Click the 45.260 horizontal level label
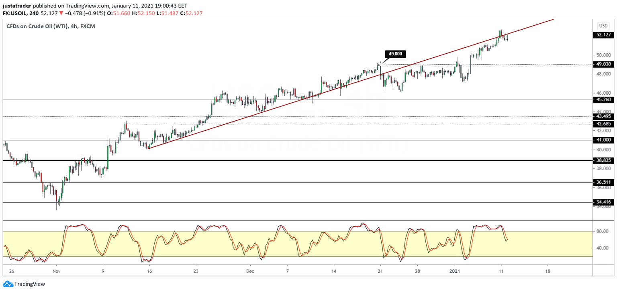 click(604, 100)
